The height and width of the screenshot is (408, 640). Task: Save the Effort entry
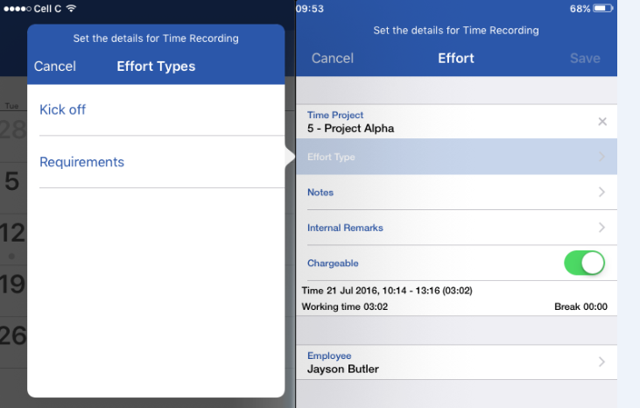(585, 59)
